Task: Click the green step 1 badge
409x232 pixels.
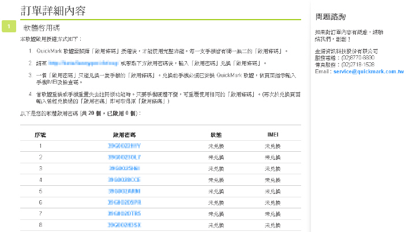Action: click(8, 27)
